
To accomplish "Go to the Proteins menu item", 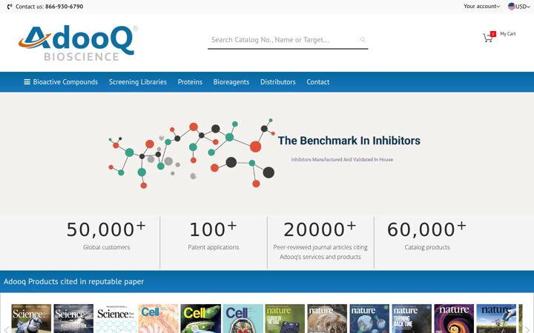I will pos(190,82).
